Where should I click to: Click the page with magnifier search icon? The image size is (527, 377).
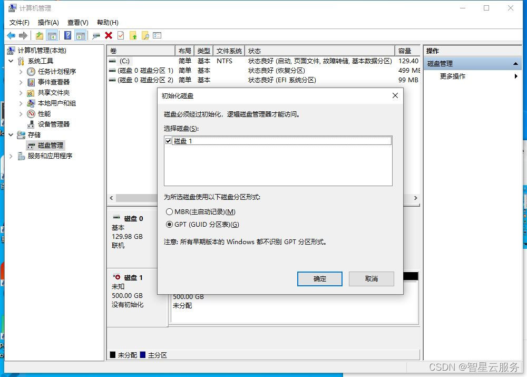coord(145,35)
